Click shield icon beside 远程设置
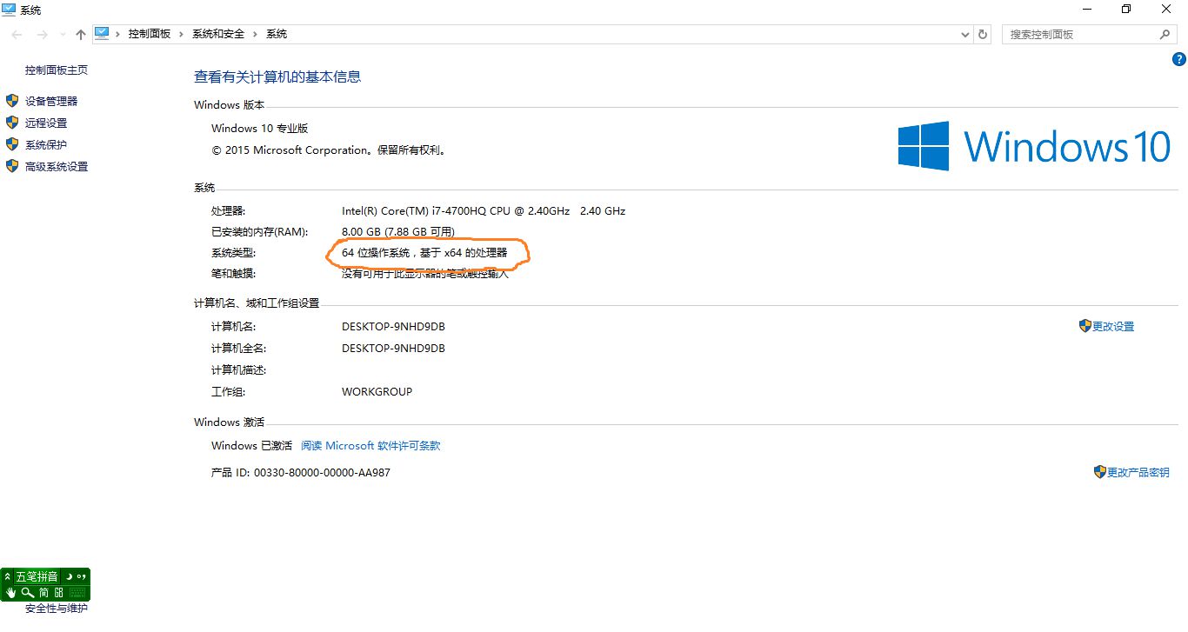This screenshot has height=632, width=1188. pos(12,123)
